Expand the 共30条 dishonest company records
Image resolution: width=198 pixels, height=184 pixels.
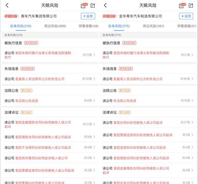pos(89,79)
